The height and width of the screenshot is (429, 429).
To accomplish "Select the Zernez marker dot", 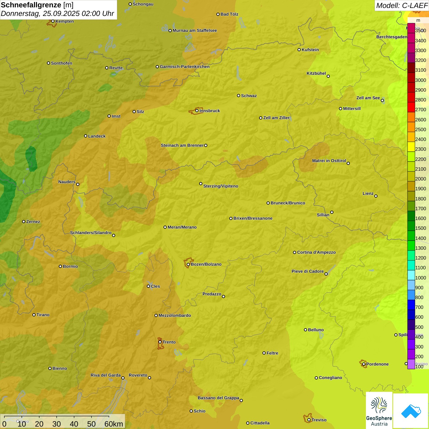I will click(x=24, y=222).
